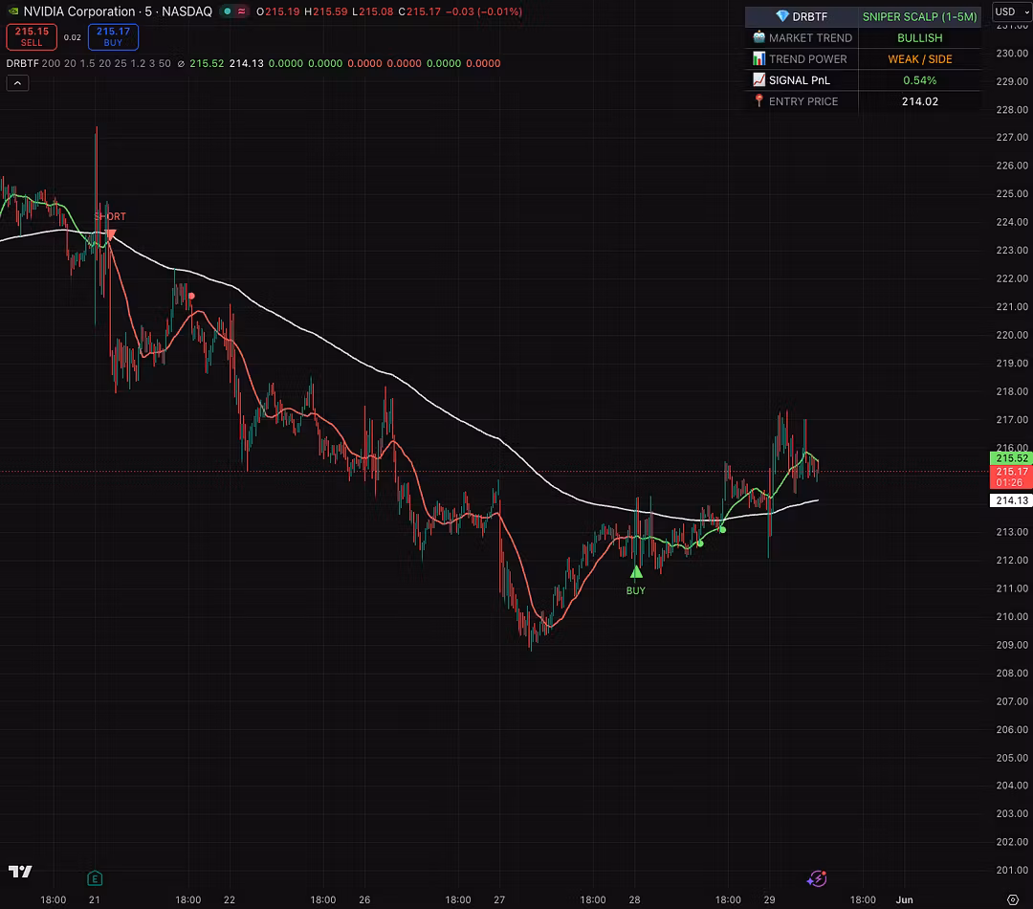Click the green 215.52 value in the legend

coord(207,63)
